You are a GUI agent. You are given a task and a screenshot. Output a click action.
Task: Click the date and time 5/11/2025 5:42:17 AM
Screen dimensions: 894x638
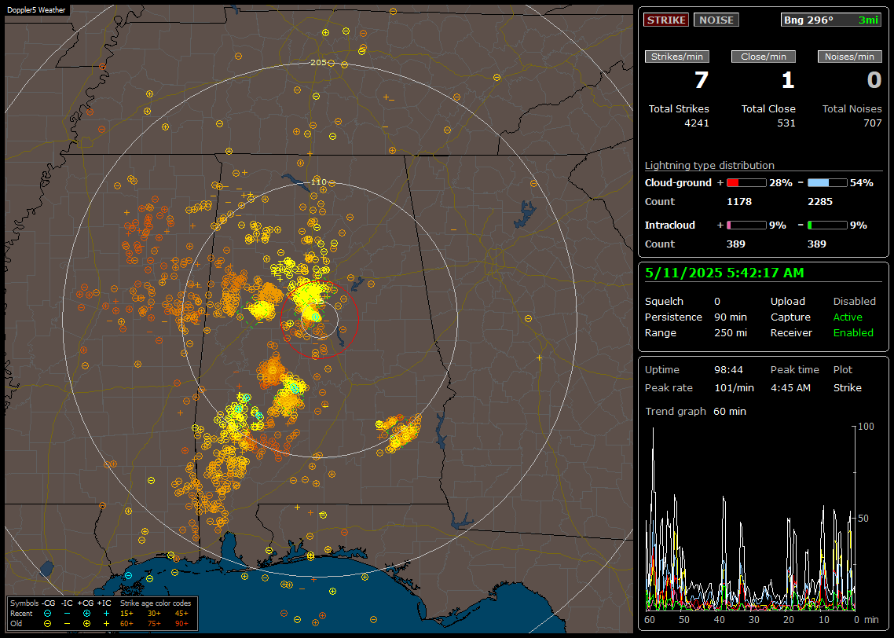pos(724,273)
